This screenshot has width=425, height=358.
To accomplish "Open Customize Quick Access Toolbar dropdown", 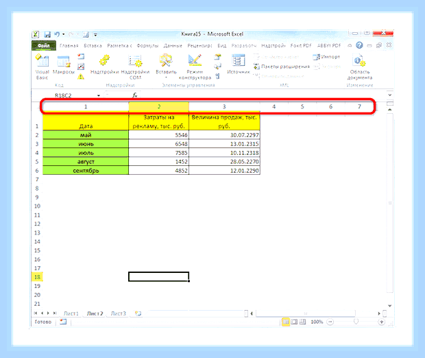I will (95, 35).
